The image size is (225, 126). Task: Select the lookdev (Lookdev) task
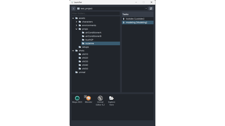(x=137, y=19)
